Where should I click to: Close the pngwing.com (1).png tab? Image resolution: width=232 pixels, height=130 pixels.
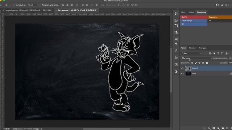coord(3,10)
